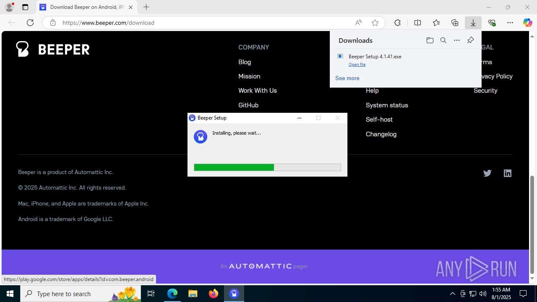This screenshot has height=302, width=537.
Task: Open Microsoft Edge from the taskbar
Action: click(172, 294)
